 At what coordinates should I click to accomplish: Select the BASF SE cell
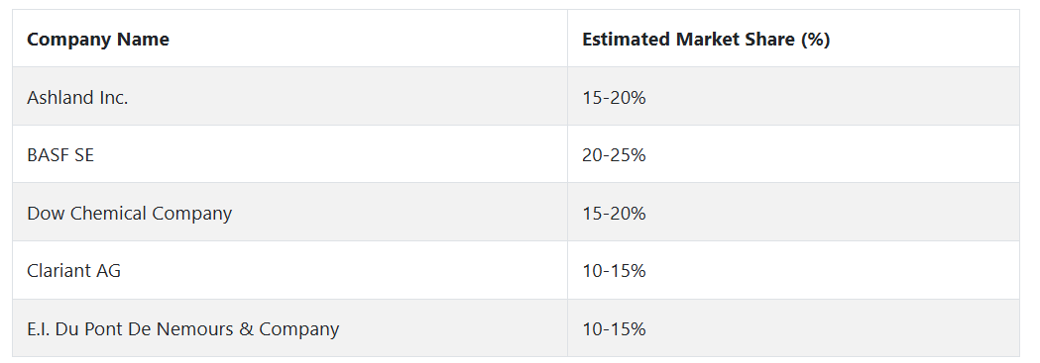(x=289, y=154)
